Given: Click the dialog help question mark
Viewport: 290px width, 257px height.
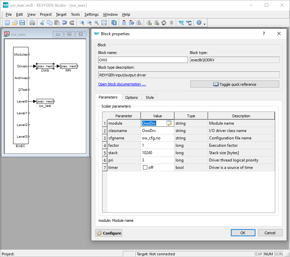Looking at the screenshot, I should coord(264,34).
